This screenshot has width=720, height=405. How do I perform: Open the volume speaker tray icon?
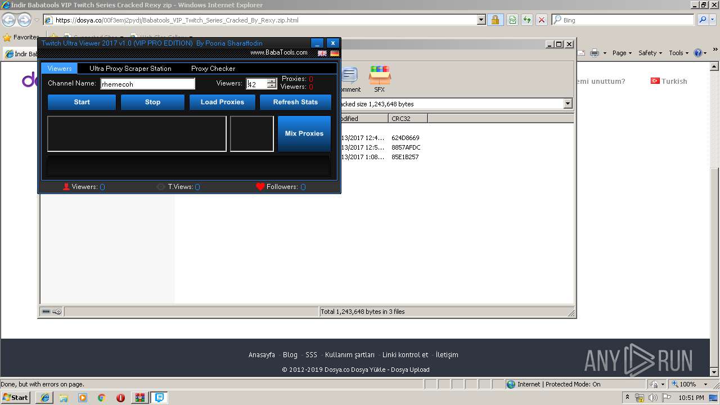click(x=652, y=398)
